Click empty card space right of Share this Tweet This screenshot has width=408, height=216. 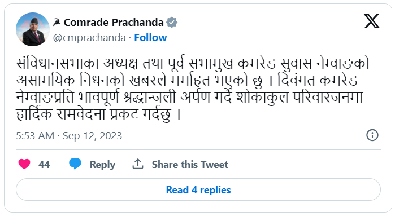pos(305,165)
